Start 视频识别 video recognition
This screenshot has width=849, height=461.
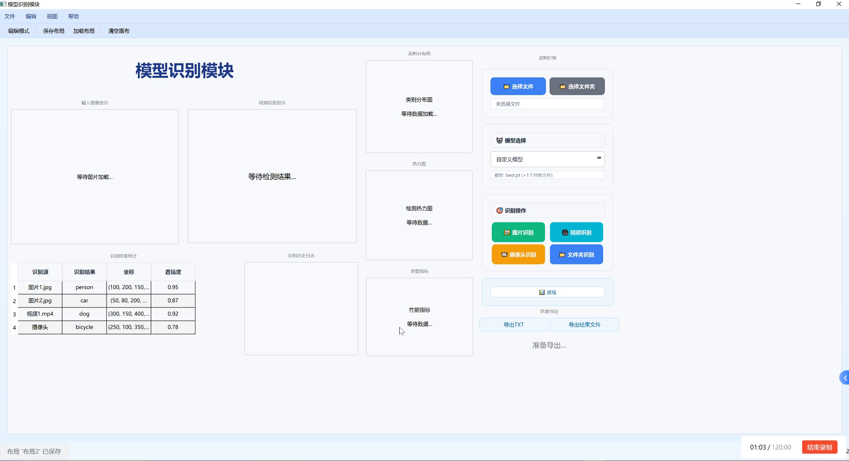576,232
